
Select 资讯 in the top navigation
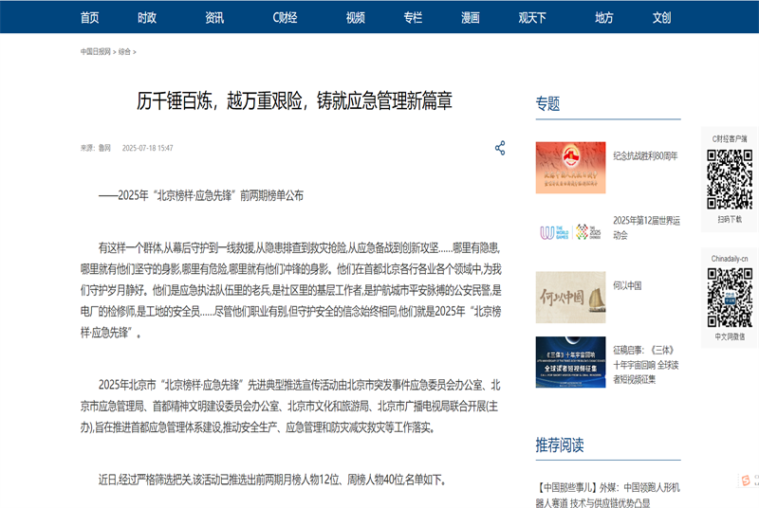[x=214, y=17]
